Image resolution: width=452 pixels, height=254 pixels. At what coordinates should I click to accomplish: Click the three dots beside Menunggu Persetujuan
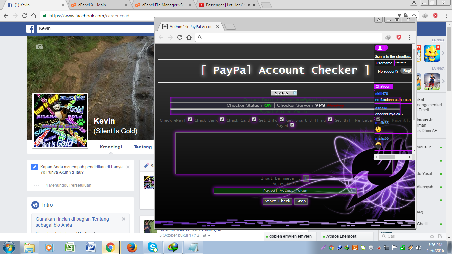(x=36, y=185)
